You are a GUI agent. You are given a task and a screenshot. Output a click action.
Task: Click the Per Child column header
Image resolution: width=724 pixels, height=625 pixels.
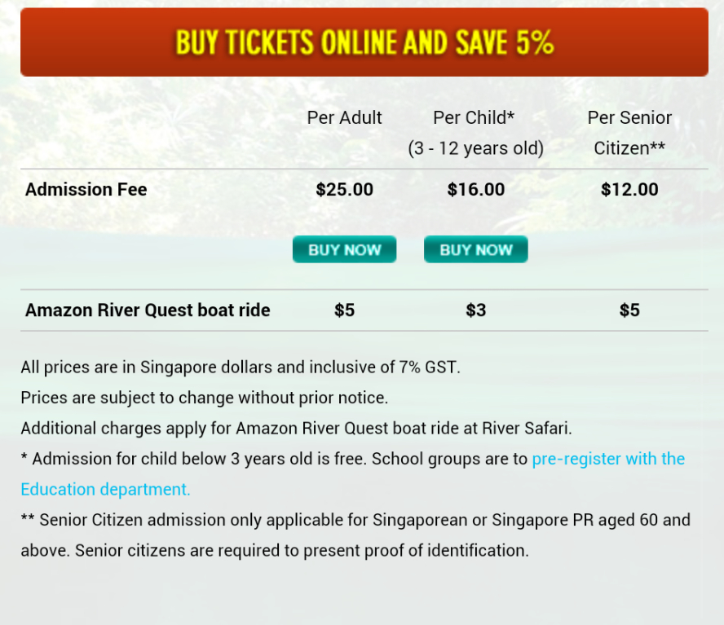point(474,117)
